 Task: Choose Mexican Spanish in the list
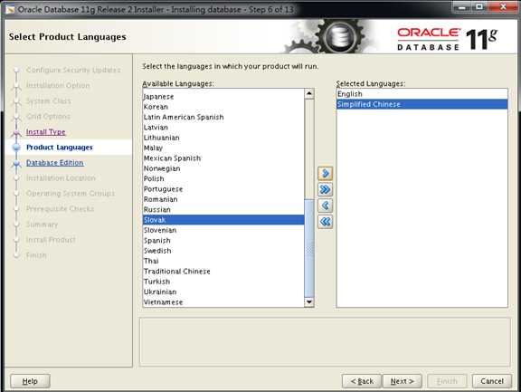(223, 158)
